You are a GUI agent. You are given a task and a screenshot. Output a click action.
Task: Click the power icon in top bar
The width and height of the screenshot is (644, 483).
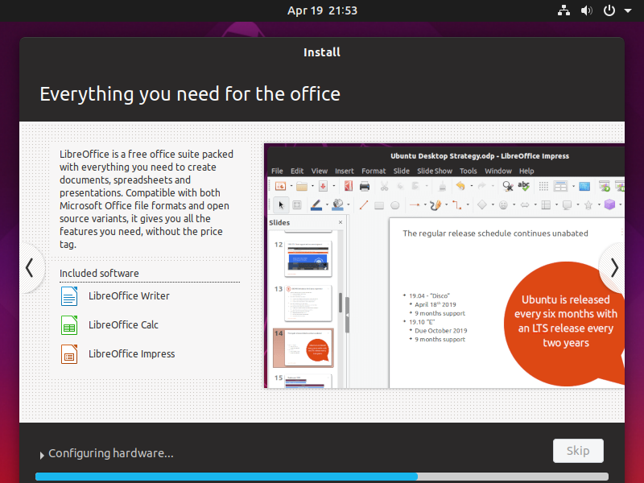tap(609, 10)
